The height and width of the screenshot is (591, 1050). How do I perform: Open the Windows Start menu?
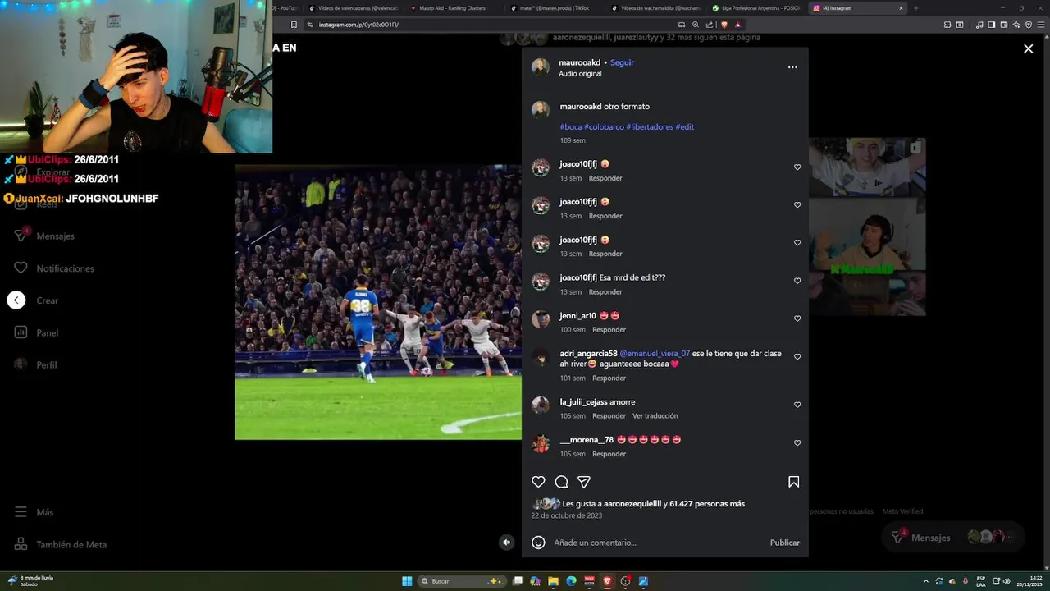(407, 581)
